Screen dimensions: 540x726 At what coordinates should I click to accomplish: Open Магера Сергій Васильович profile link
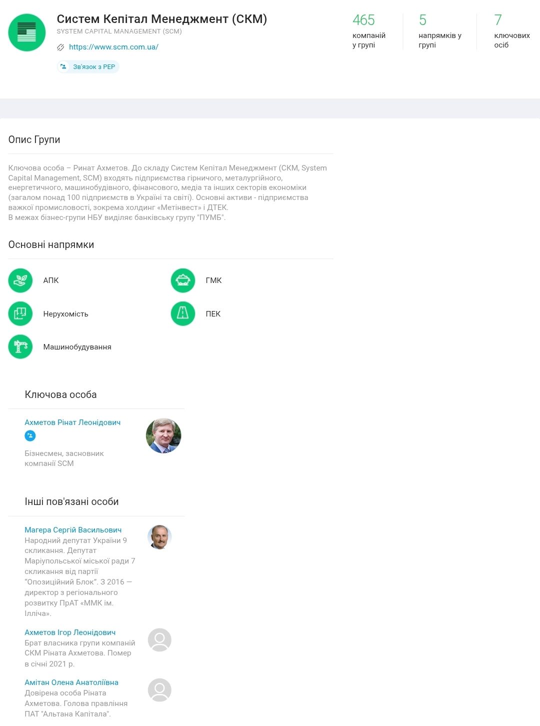73,530
